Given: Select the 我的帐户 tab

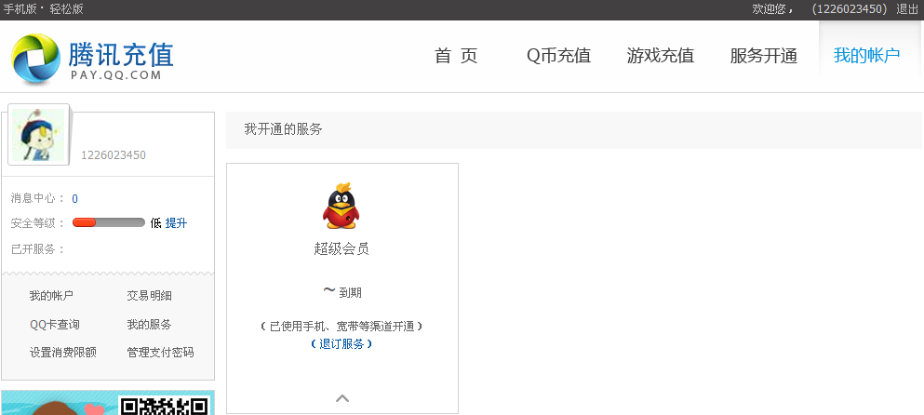Looking at the screenshot, I should 866,56.
